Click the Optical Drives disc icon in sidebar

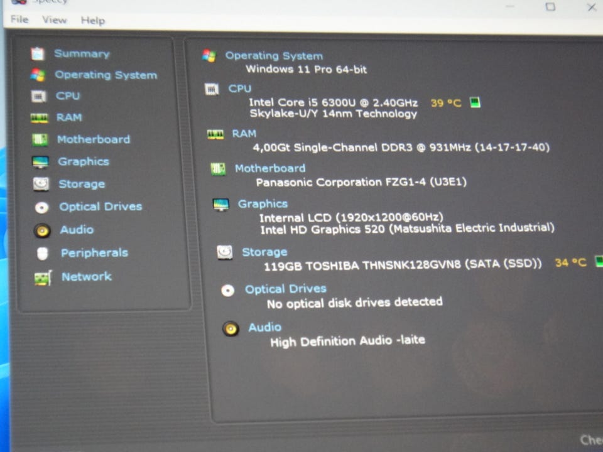pyautogui.click(x=41, y=208)
